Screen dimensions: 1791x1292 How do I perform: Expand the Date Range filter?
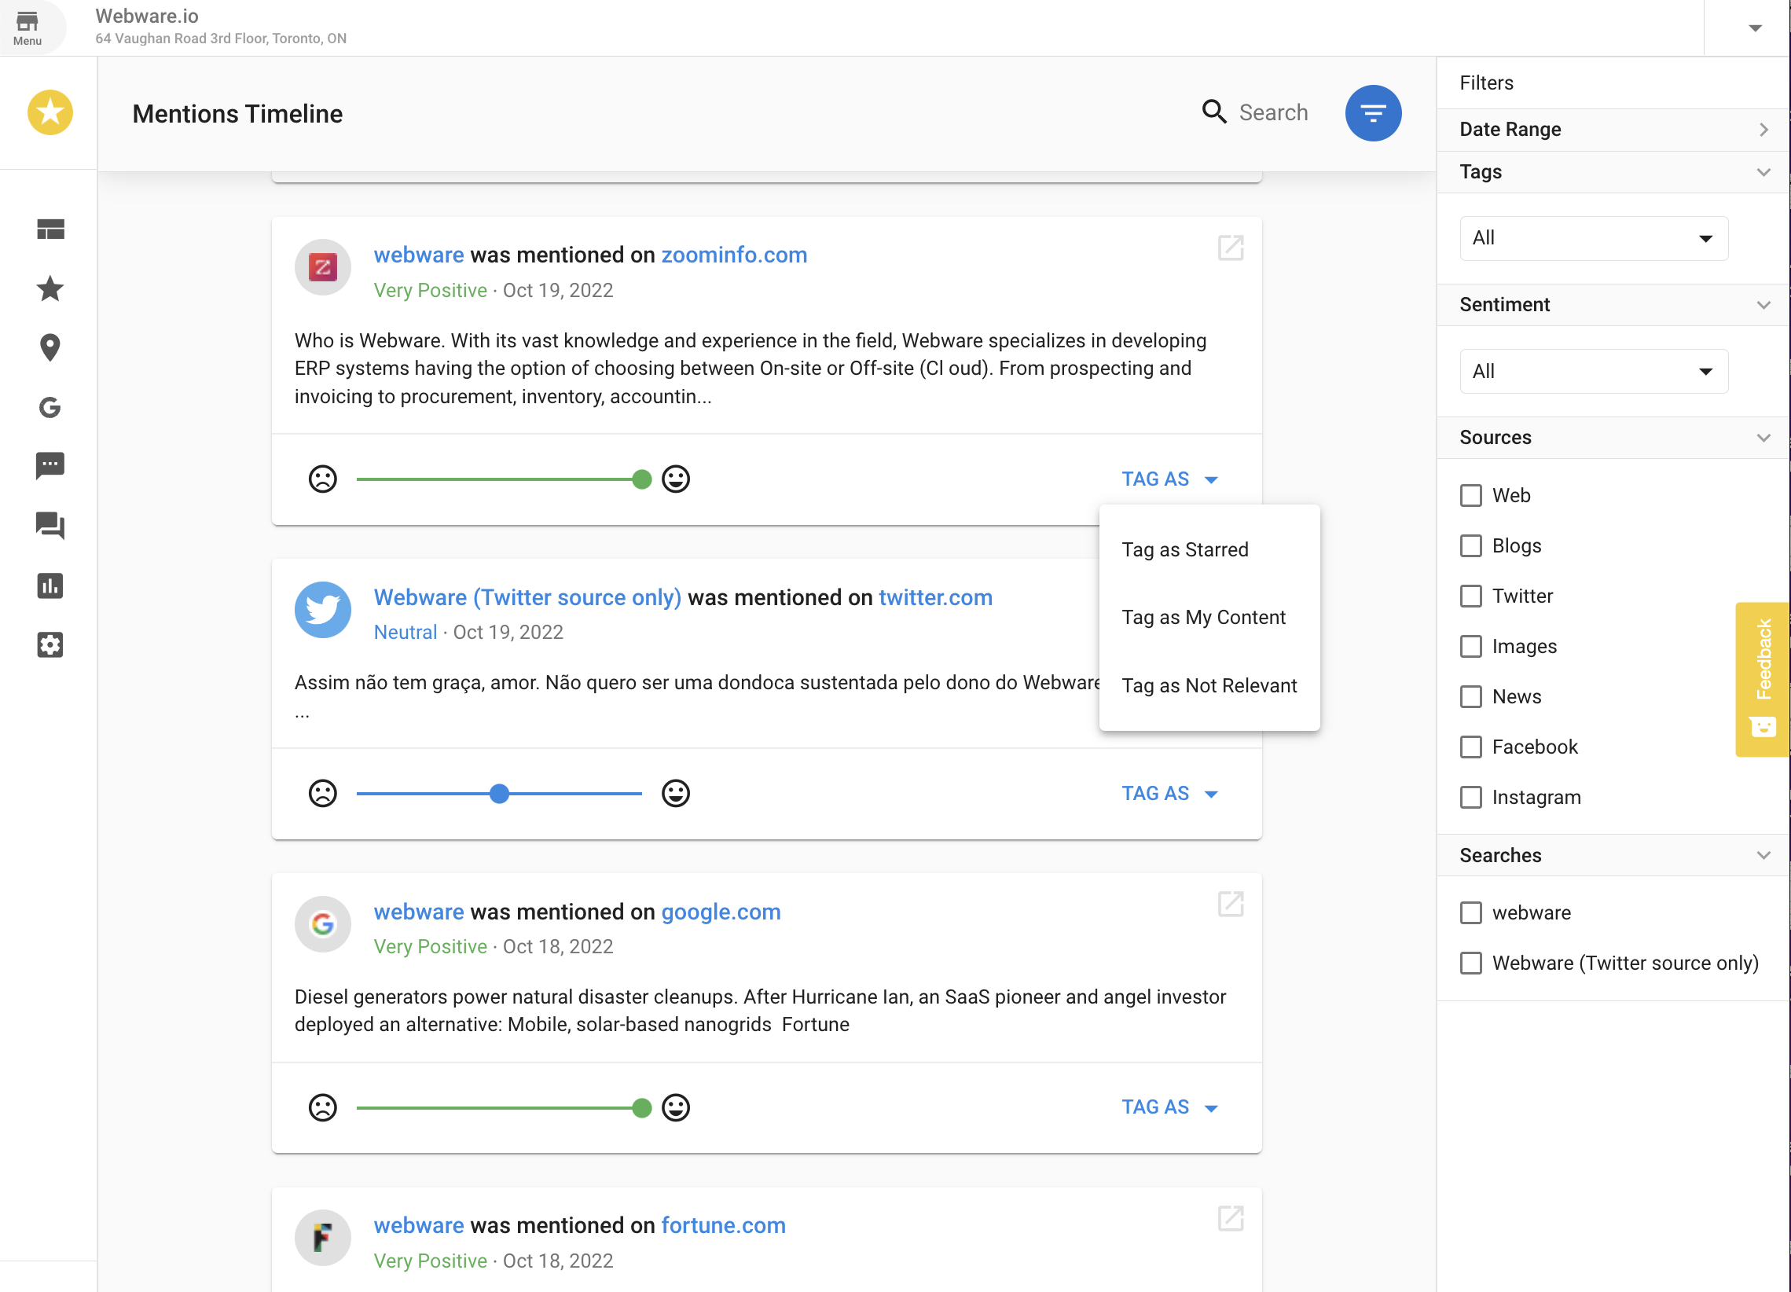click(1613, 130)
